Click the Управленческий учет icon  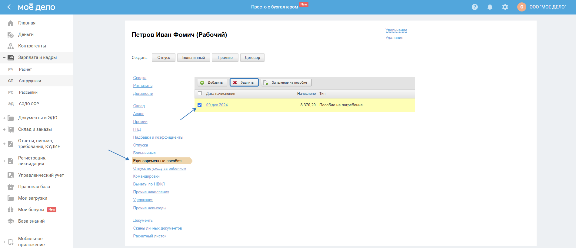pyautogui.click(x=11, y=175)
